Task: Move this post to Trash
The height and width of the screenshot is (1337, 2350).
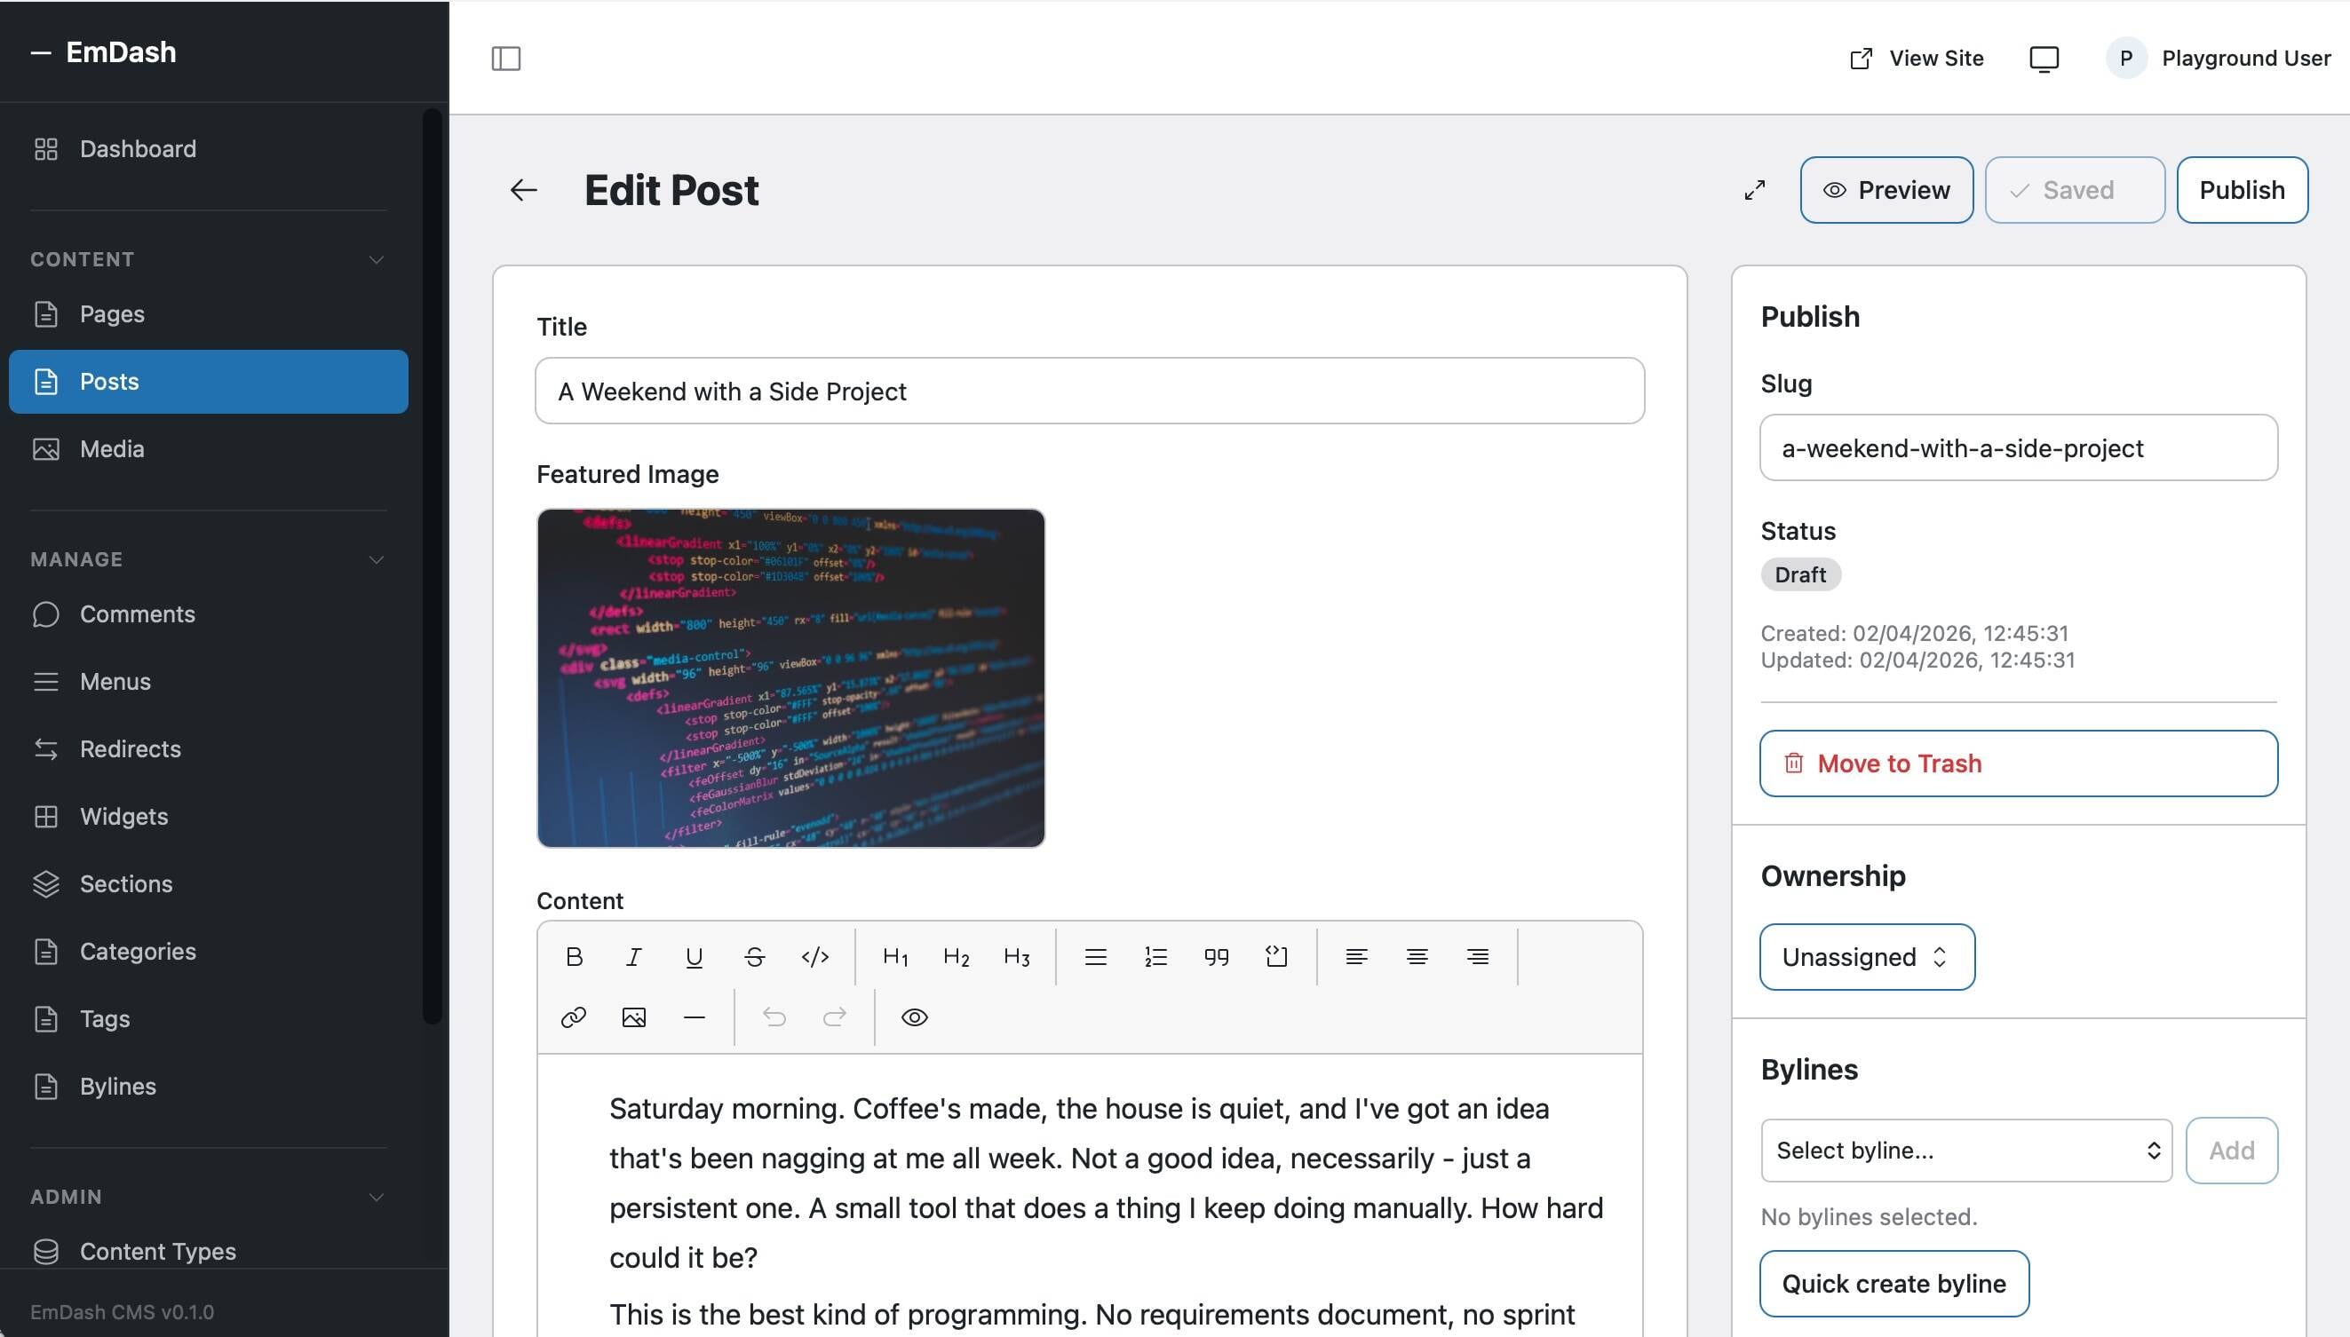Action: [2017, 763]
